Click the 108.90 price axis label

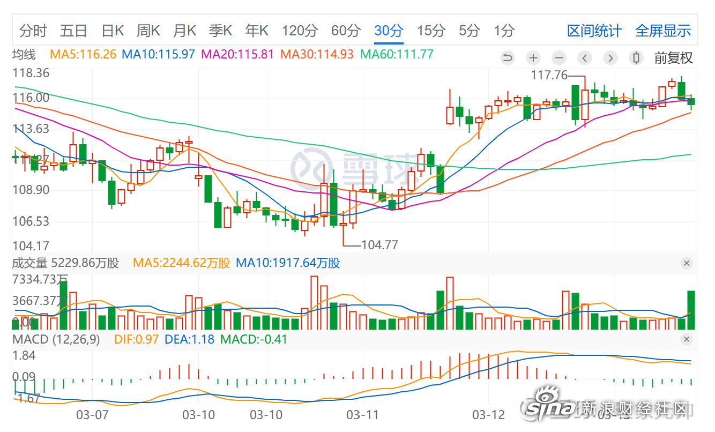pyautogui.click(x=31, y=190)
